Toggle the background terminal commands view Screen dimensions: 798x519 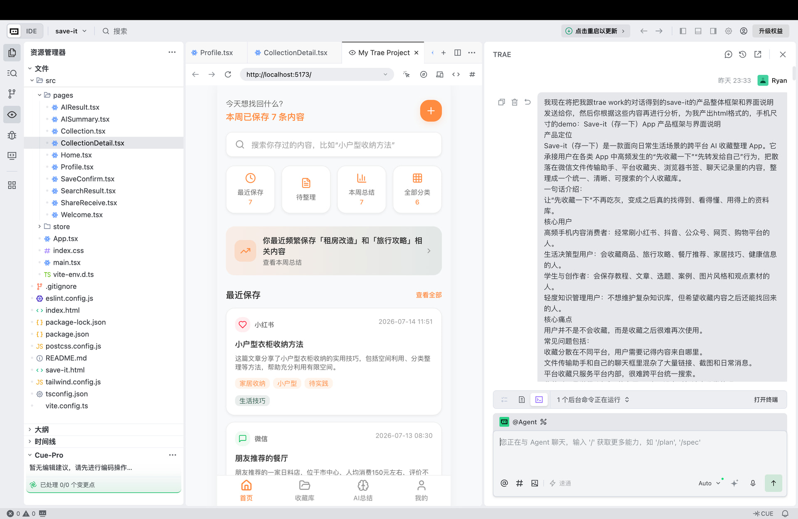point(539,399)
